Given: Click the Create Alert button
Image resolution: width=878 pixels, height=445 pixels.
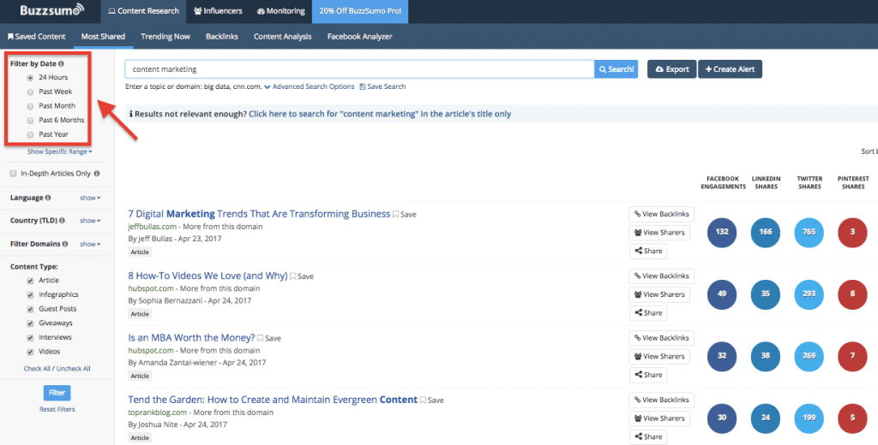Looking at the screenshot, I should click(730, 69).
